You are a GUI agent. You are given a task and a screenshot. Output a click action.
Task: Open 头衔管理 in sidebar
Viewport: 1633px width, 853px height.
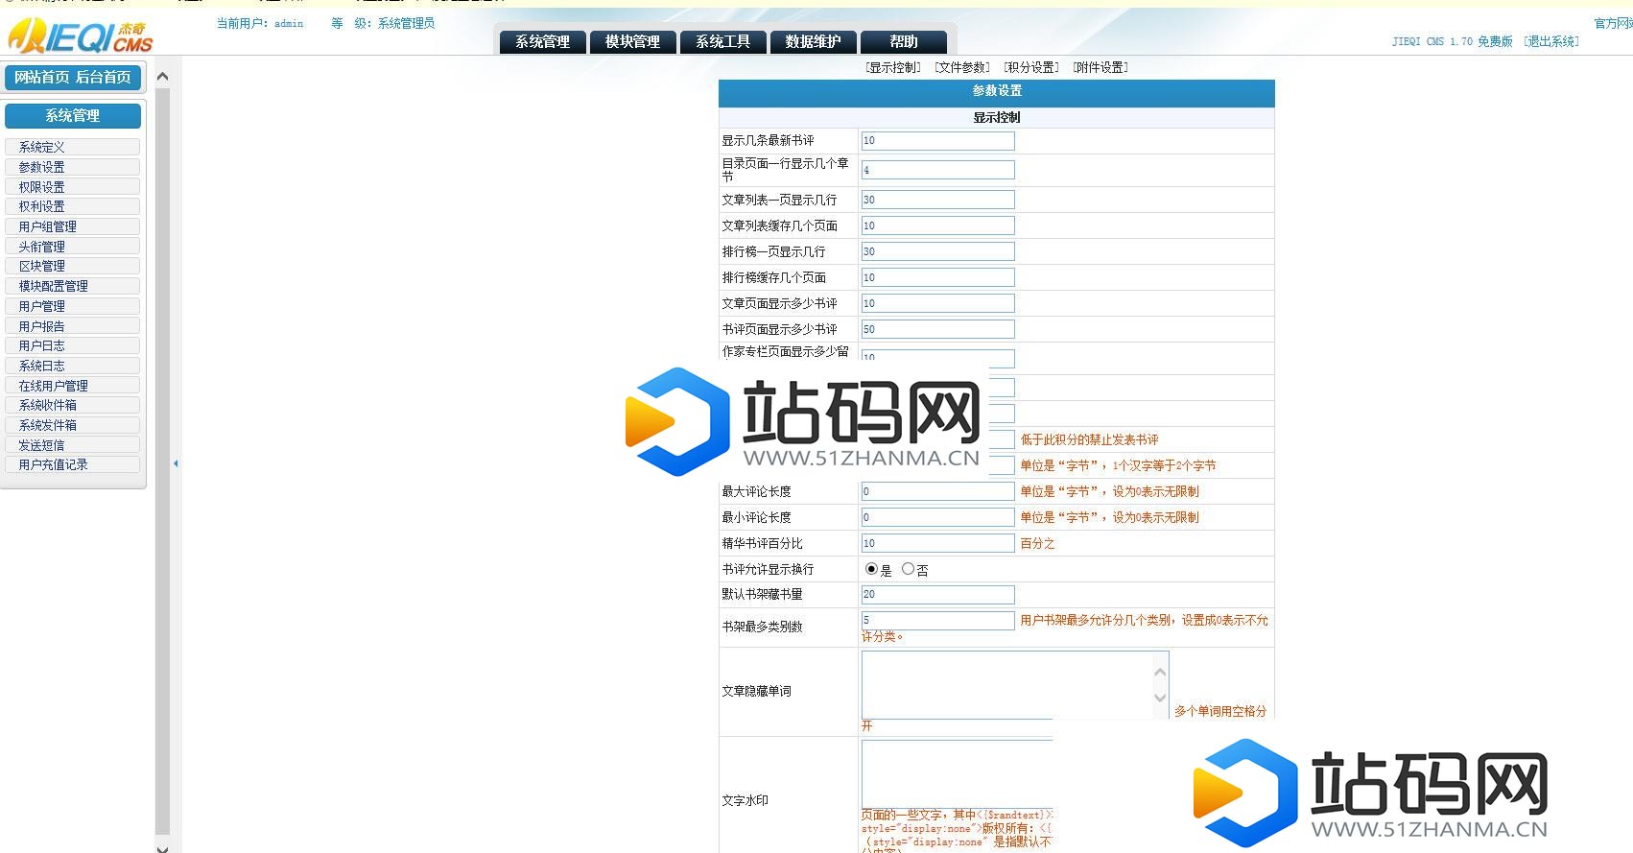[x=73, y=247]
